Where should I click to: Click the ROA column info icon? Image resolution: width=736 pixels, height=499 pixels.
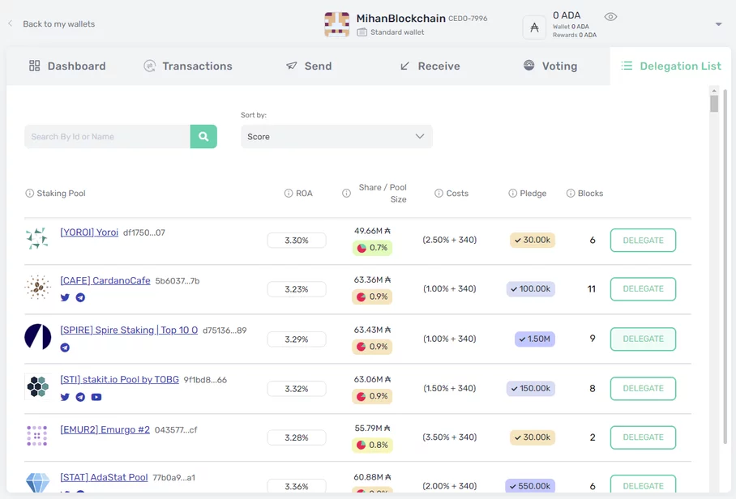point(289,194)
